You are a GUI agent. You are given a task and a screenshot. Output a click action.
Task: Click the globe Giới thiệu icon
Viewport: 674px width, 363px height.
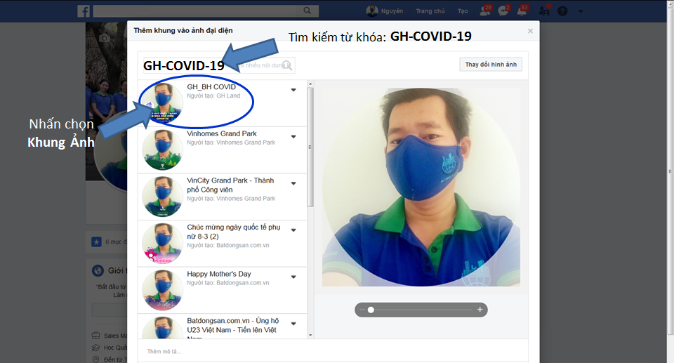[x=98, y=270]
